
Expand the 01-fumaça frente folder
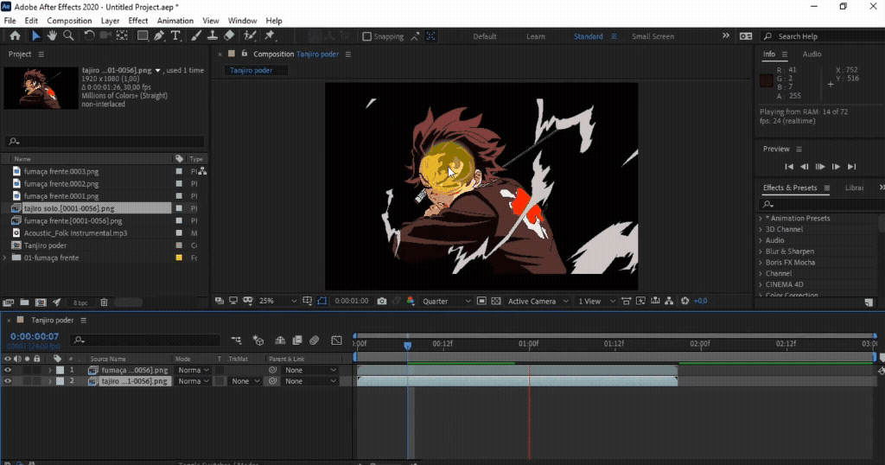tap(5, 258)
